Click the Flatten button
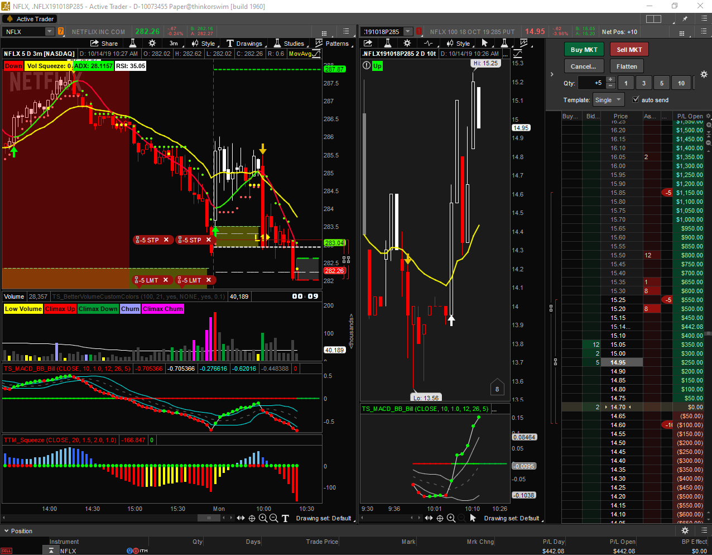 [627, 66]
